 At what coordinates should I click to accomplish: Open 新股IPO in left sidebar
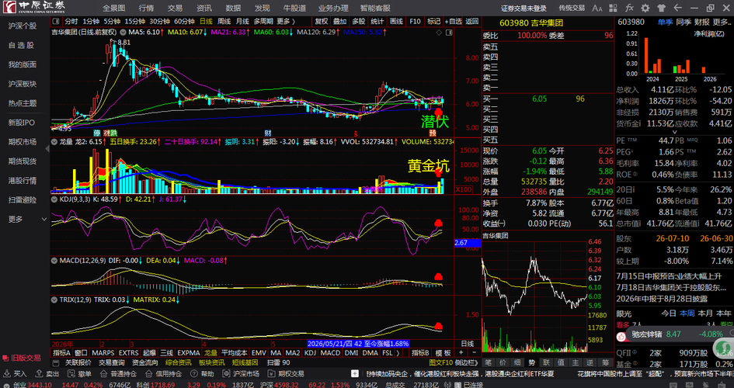[x=22, y=123]
